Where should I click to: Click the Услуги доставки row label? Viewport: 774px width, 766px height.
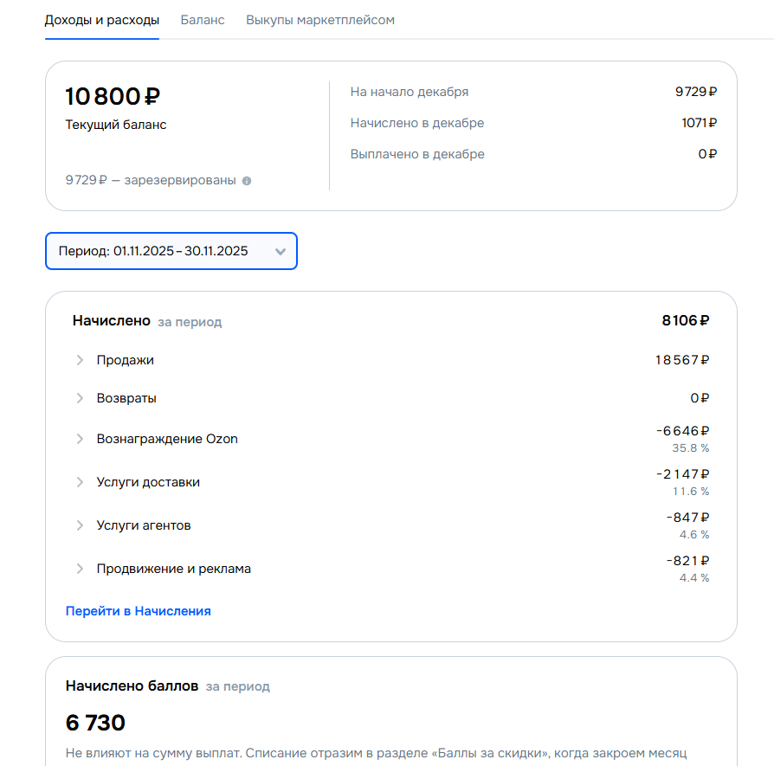tap(148, 482)
